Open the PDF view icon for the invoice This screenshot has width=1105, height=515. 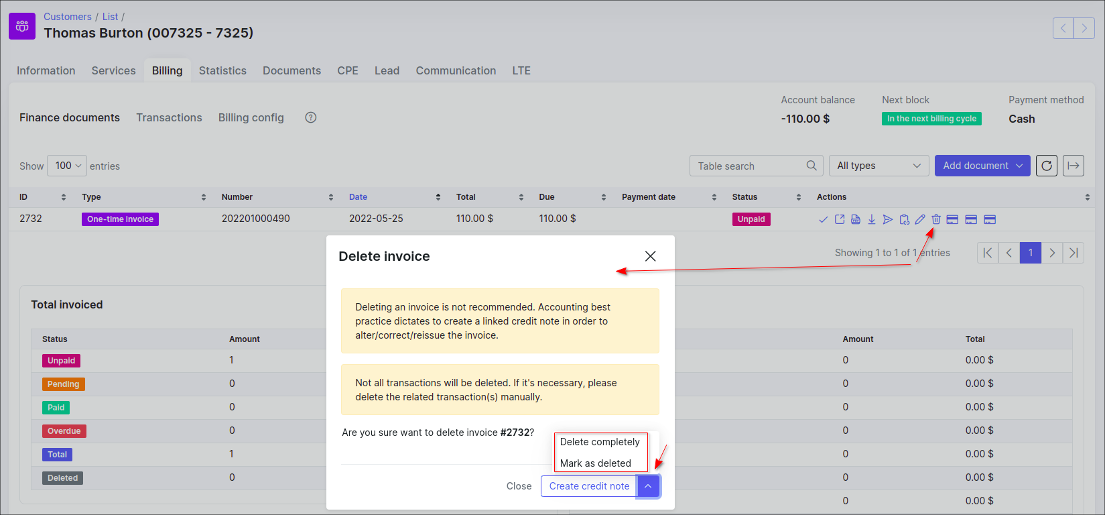(856, 219)
